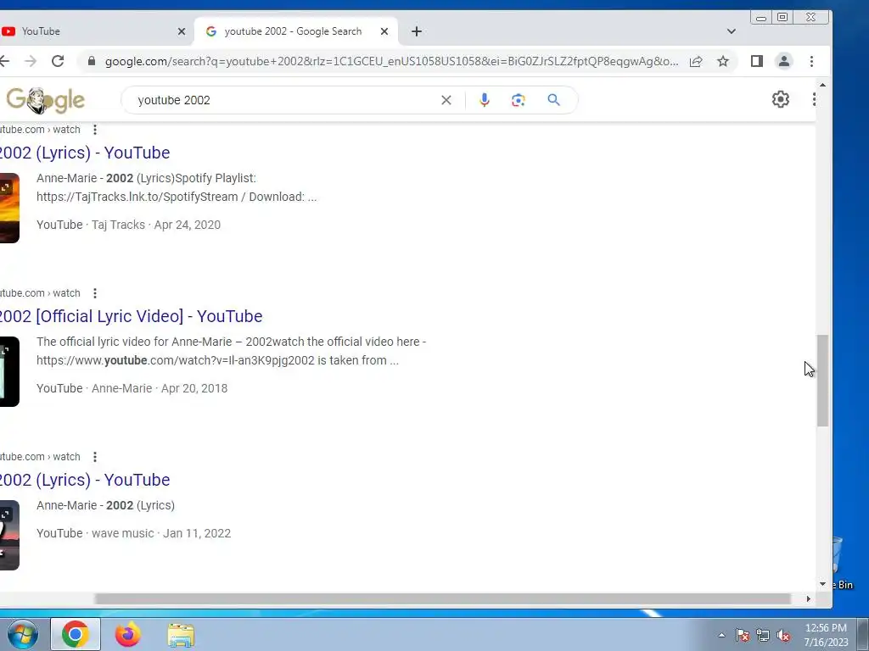
Task: Open Google quick settings gear
Action: (781, 99)
